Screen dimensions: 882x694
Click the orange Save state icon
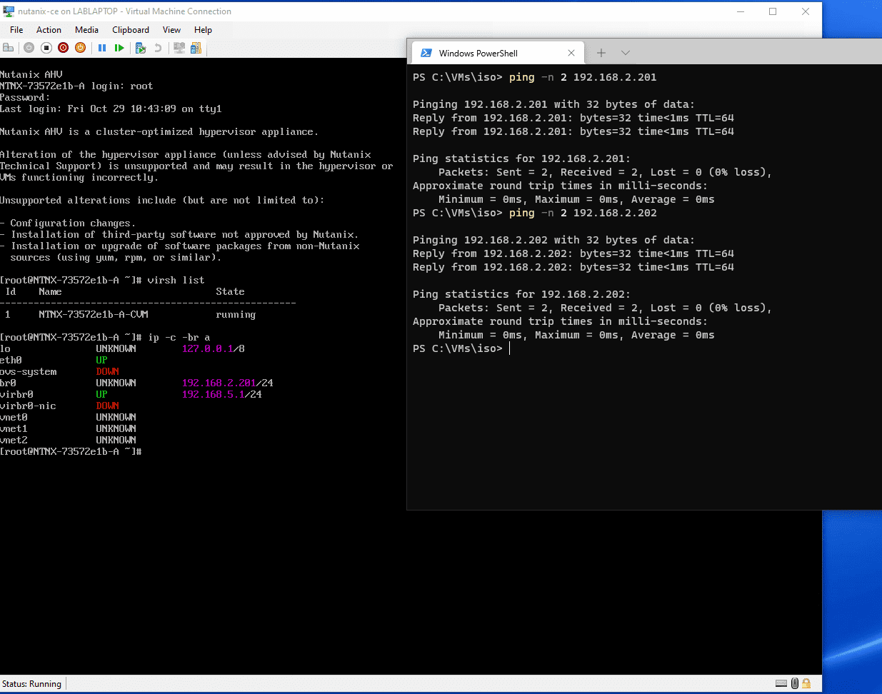pyautogui.click(x=81, y=48)
